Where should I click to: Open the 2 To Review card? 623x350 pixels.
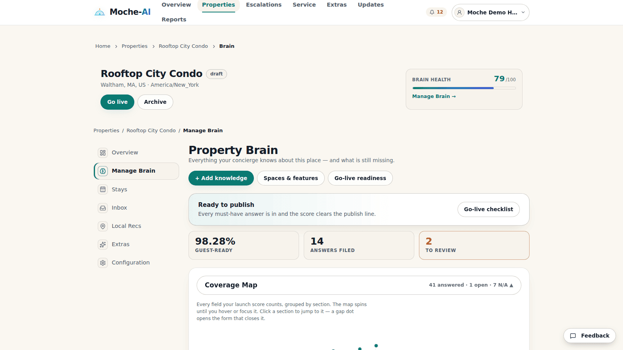[x=474, y=245]
